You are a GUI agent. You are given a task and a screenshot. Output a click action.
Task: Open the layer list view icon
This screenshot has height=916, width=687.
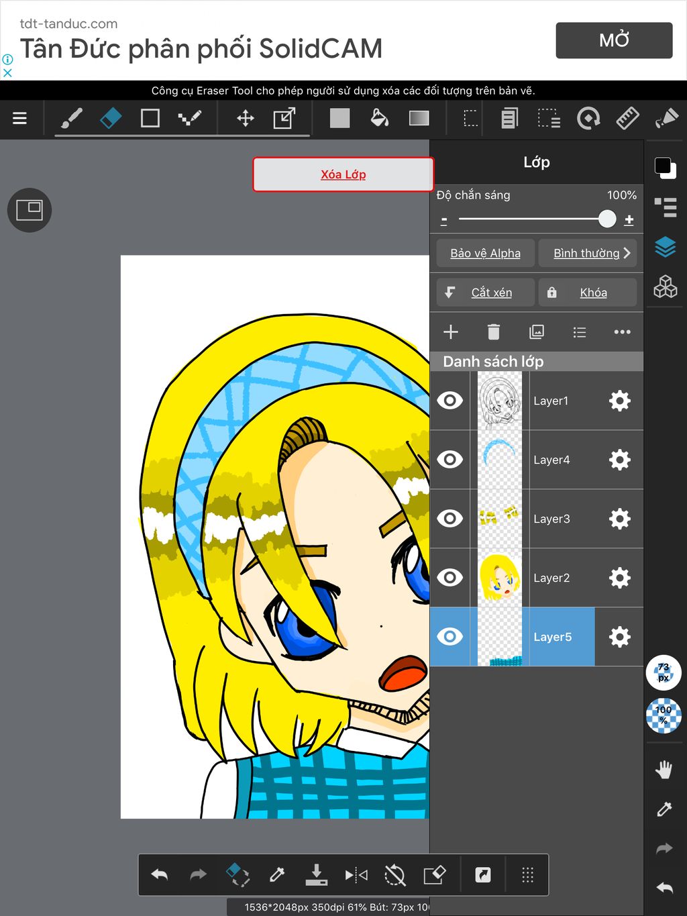(580, 332)
